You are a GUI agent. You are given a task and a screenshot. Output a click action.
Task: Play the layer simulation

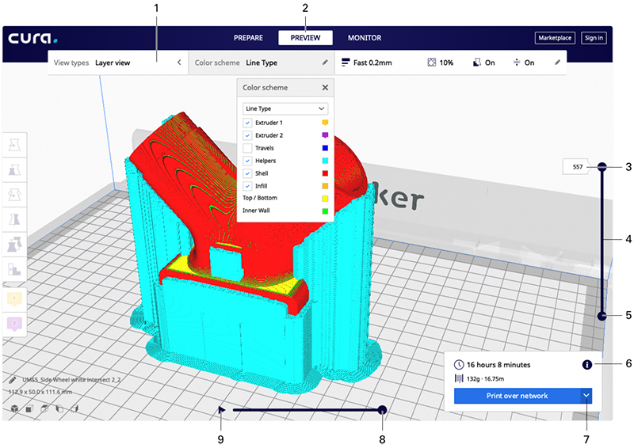(x=222, y=409)
